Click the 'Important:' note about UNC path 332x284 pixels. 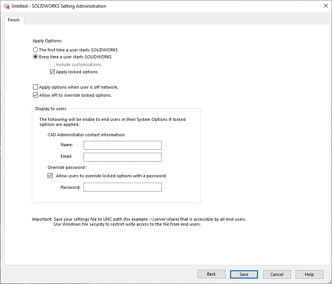[139, 222]
